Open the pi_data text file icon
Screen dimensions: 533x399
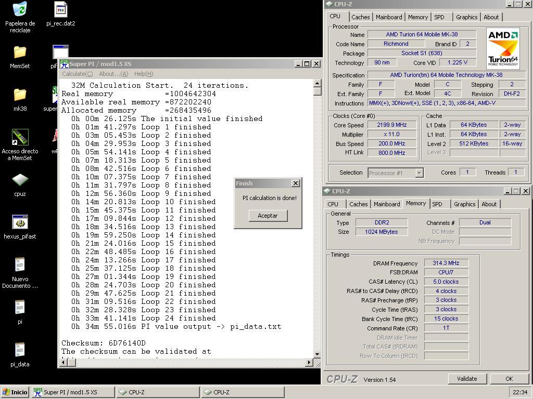coord(20,350)
